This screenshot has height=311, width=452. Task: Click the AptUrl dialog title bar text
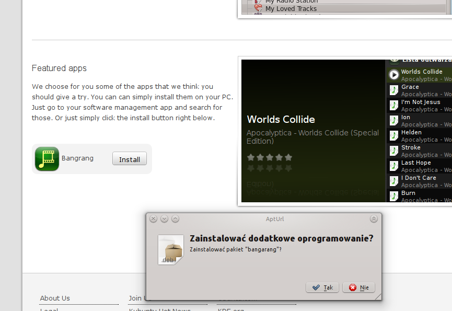275,219
